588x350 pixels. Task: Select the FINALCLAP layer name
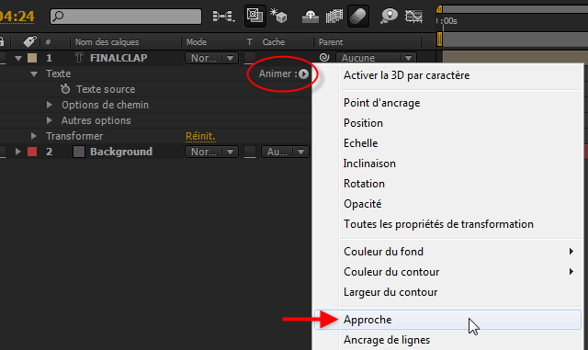click(x=119, y=58)
